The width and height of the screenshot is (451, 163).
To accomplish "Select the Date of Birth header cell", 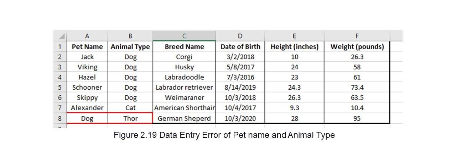I will (x=240, y=46).
